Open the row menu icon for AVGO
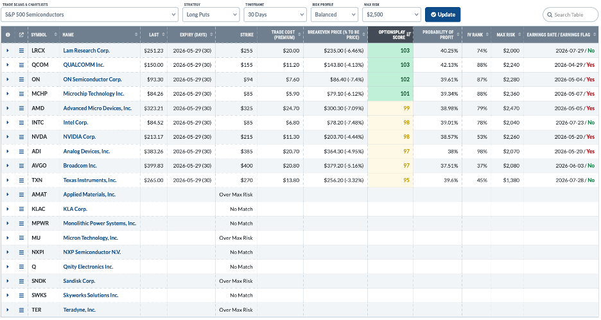601x320 pixels. (21, 166)
